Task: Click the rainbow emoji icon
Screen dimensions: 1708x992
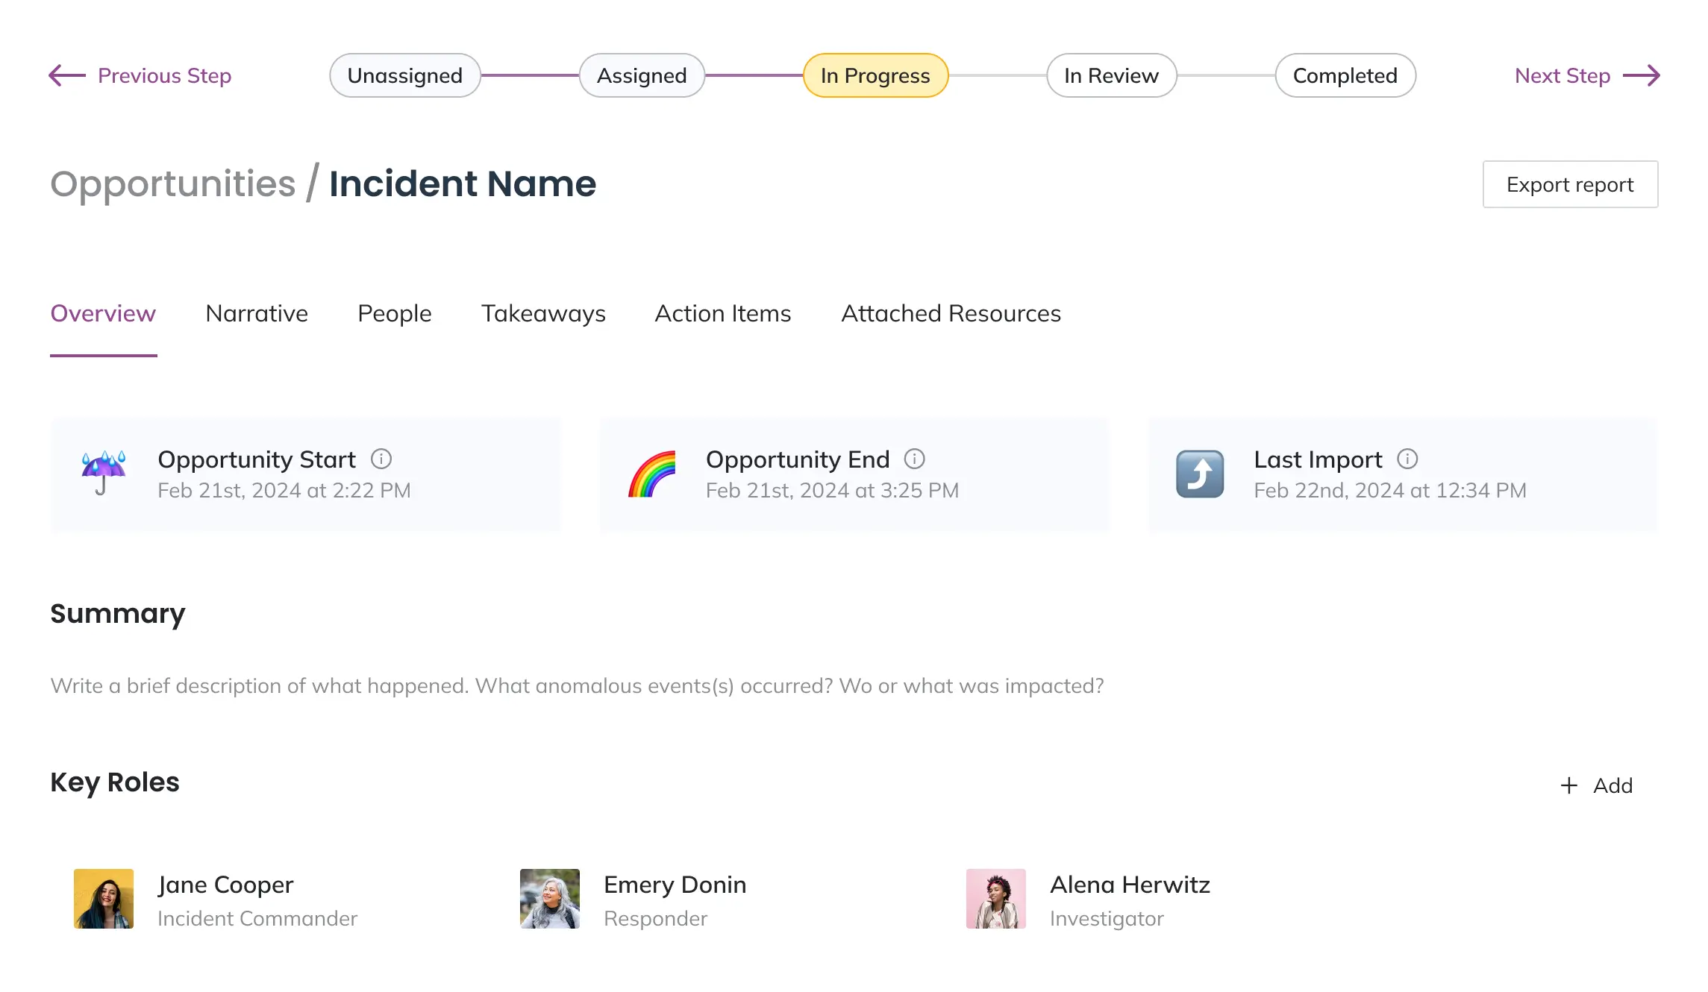Action: (x=651, y=473)
